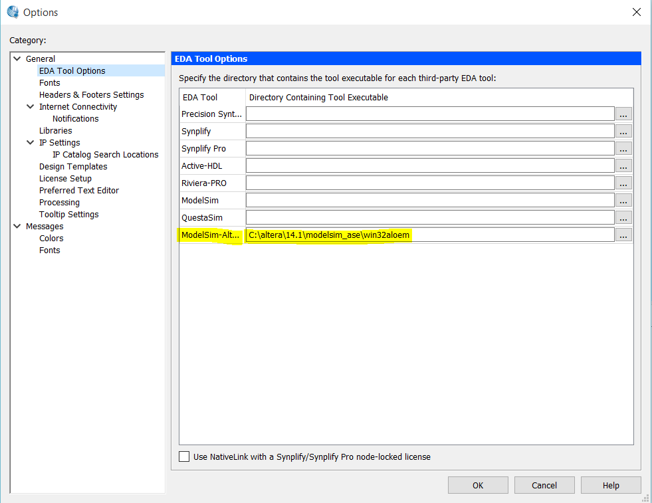This screenshot has height=503, width=652.
Task: Click the Precision Synthesis path field
Action: 430,114
